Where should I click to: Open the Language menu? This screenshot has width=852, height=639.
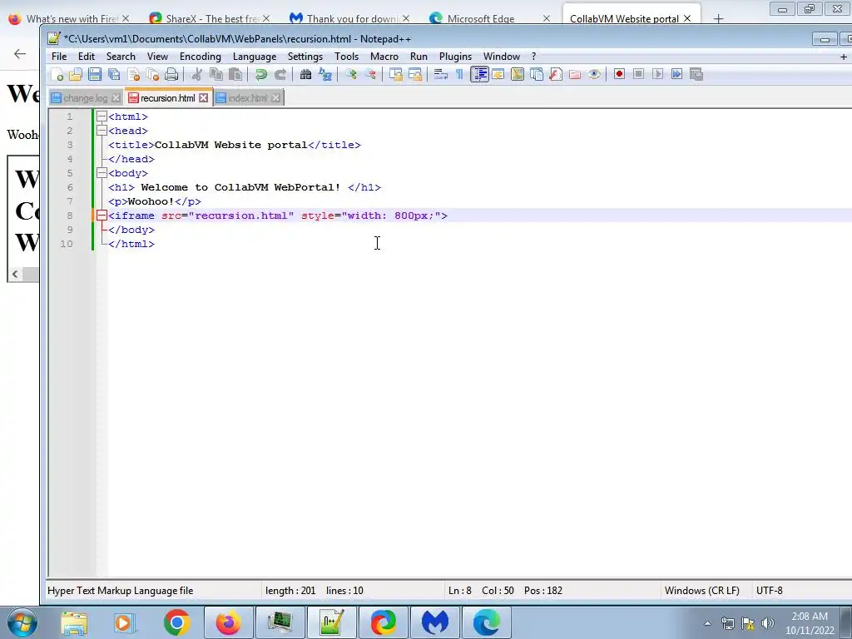coord(255,57)
